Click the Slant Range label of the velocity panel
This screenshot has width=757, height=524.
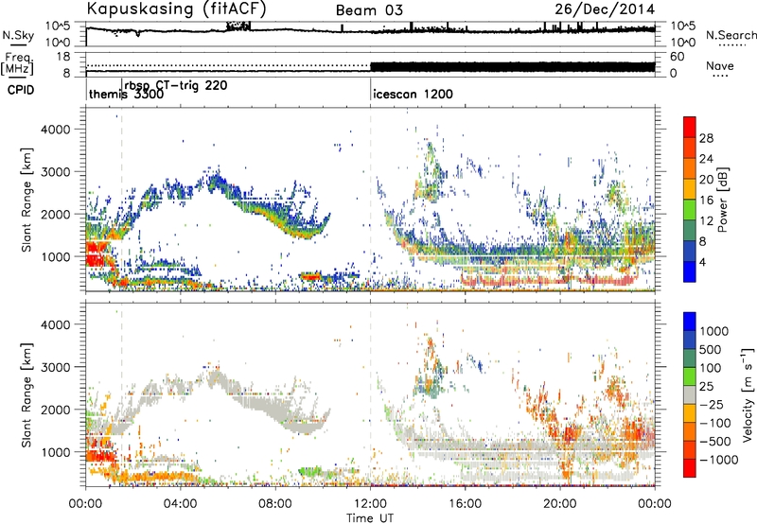(x=26, y=394)
